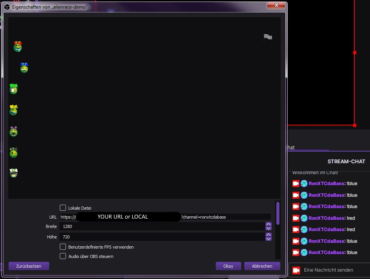
Task: Click the STREAM-CHAT header text
Action: coord(346,161)
